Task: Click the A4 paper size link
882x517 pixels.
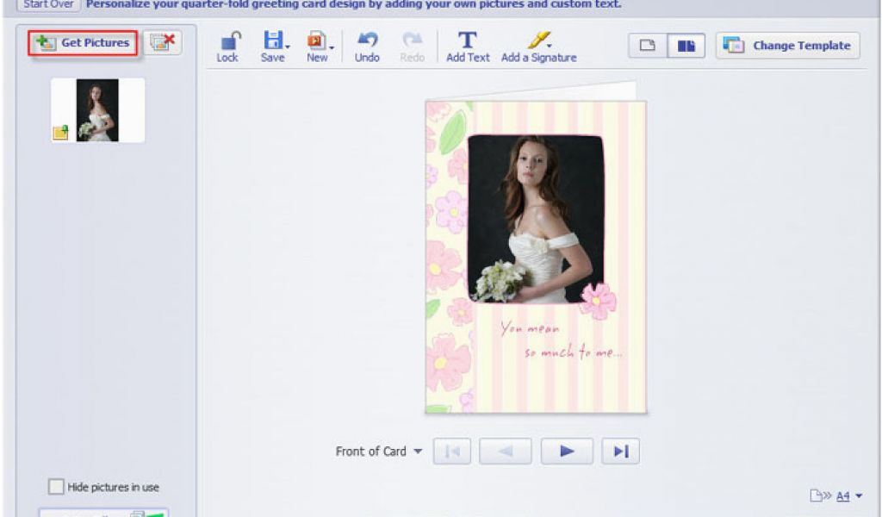Action: pos(842,496)
